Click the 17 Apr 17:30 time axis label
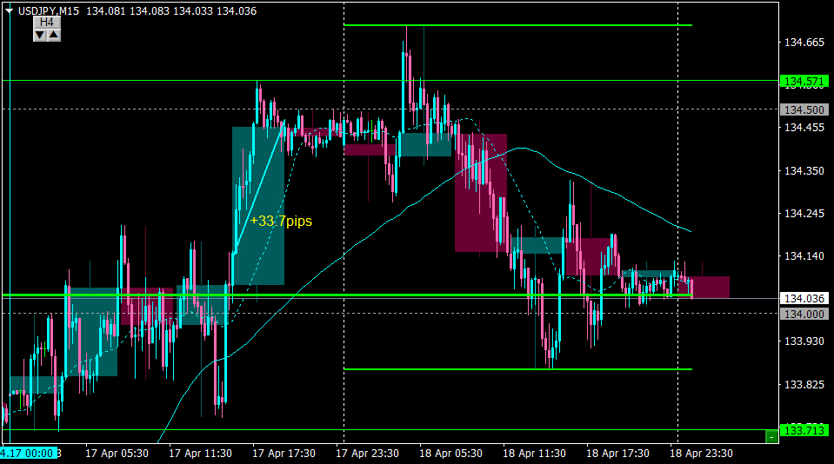This screenshot has width=834, height=464. point(284,454)
